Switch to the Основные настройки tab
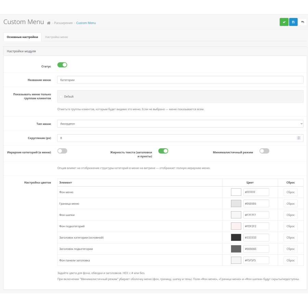Screen dimensions: 308x308 coord(22,37)
